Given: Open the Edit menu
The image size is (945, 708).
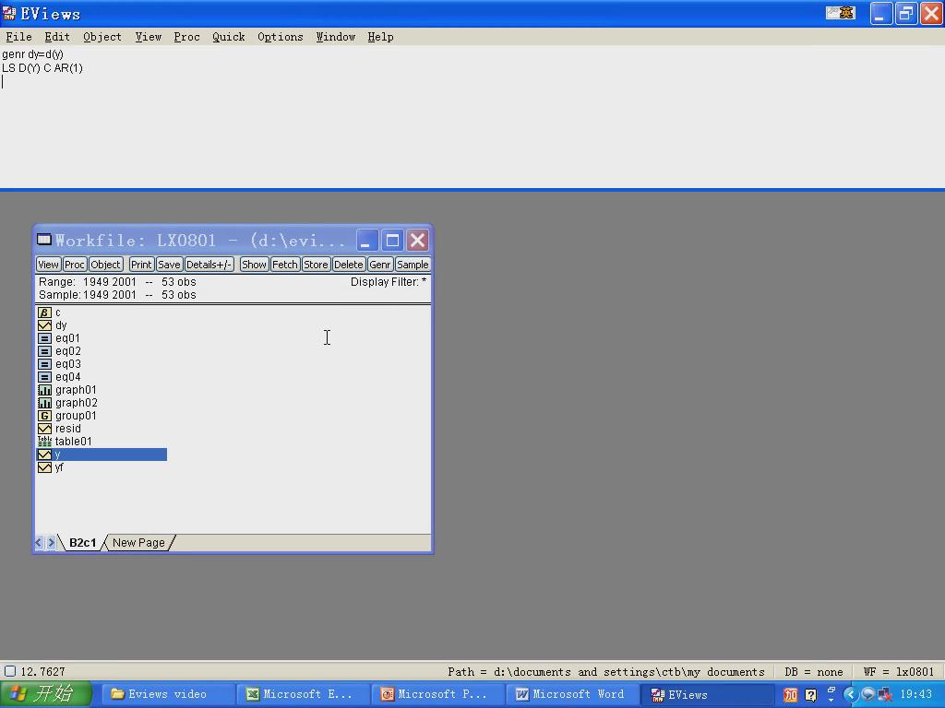Looking at the screenshot, I should [57, 37].
